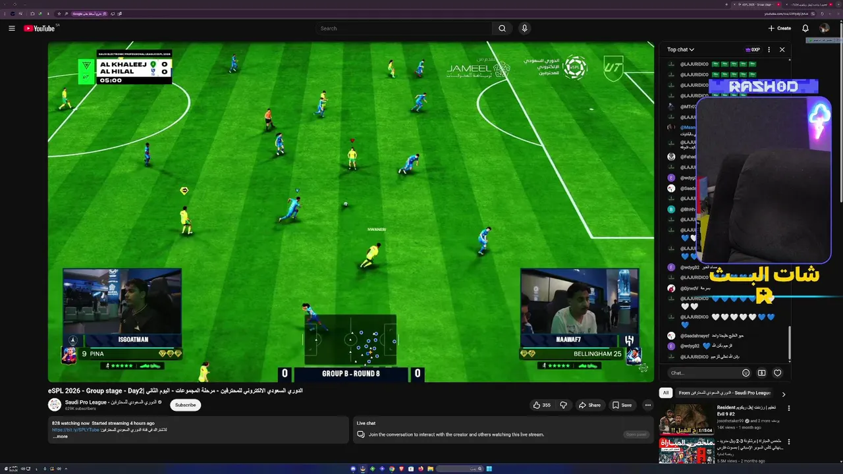Viewport: 843px width, 474px height.
Task: Focus the YouTube Search field
Action: 404,28
